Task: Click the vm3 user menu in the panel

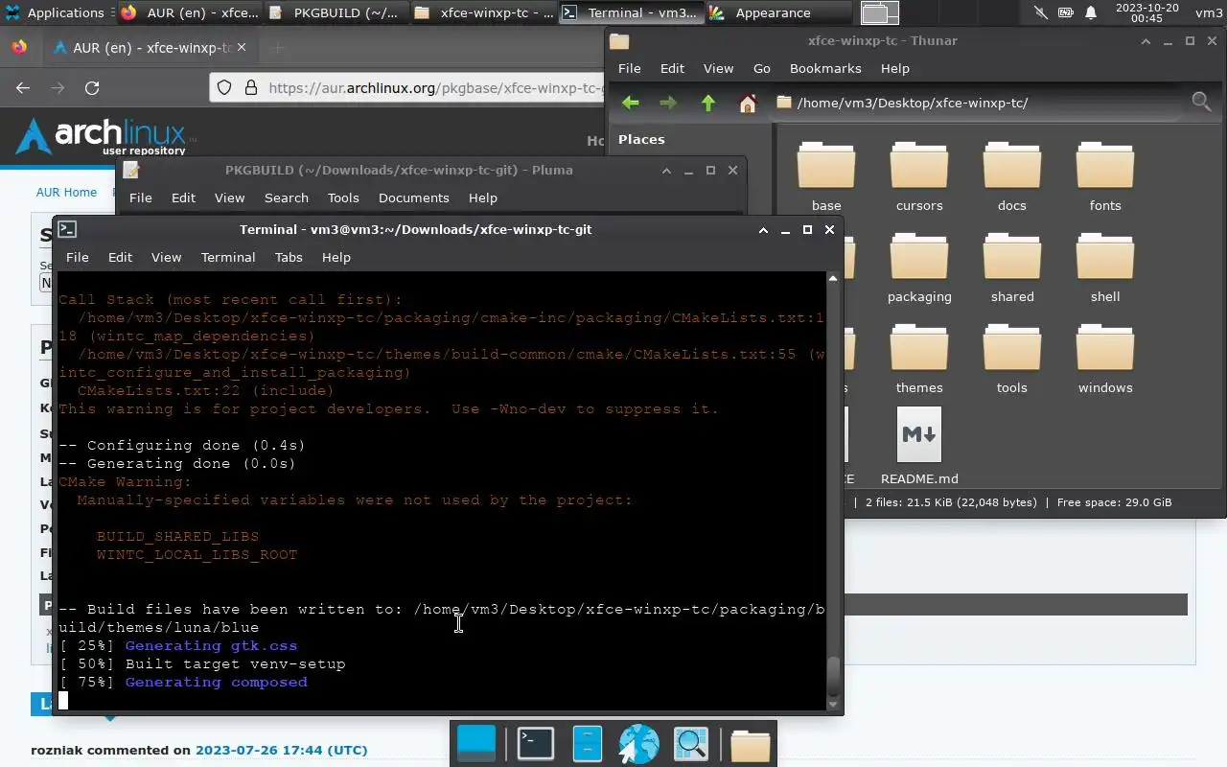Action: [1209, 12]
